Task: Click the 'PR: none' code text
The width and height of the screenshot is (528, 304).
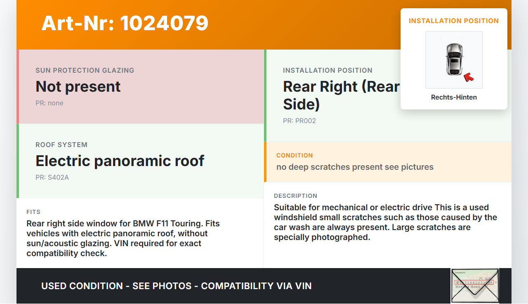Action: pyautogui.click(x=49, y=103)
